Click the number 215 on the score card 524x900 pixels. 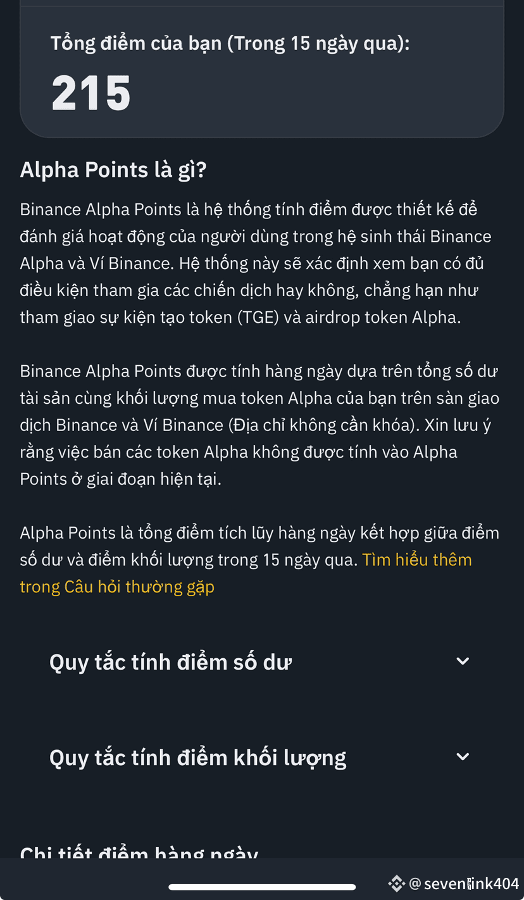(90, 94)
